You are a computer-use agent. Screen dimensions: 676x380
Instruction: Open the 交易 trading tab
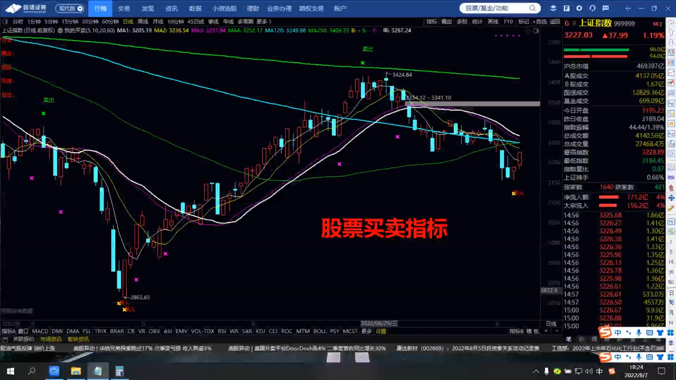coord(124,8)
